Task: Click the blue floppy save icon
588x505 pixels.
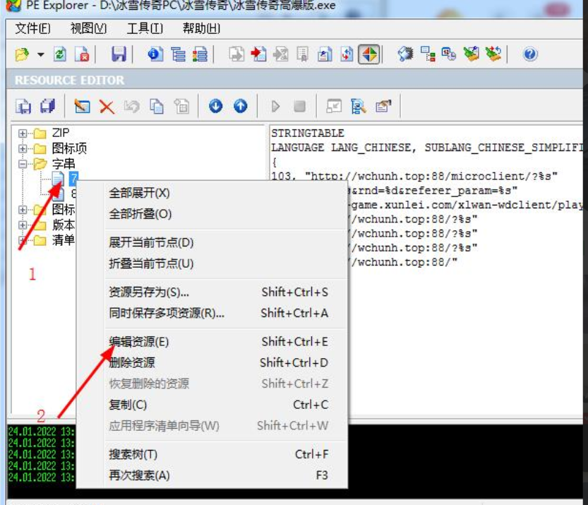Action: tap(119, 54)
